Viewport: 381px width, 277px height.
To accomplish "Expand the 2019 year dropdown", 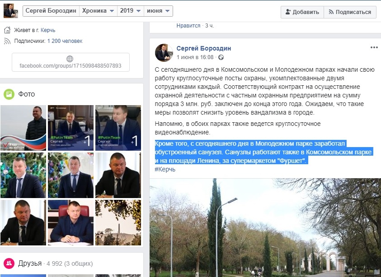I will click(129, 12).
